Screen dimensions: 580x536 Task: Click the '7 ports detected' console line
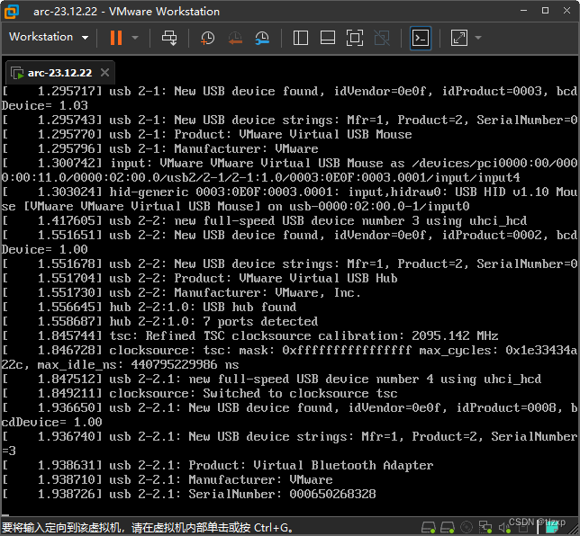[159, 321]
